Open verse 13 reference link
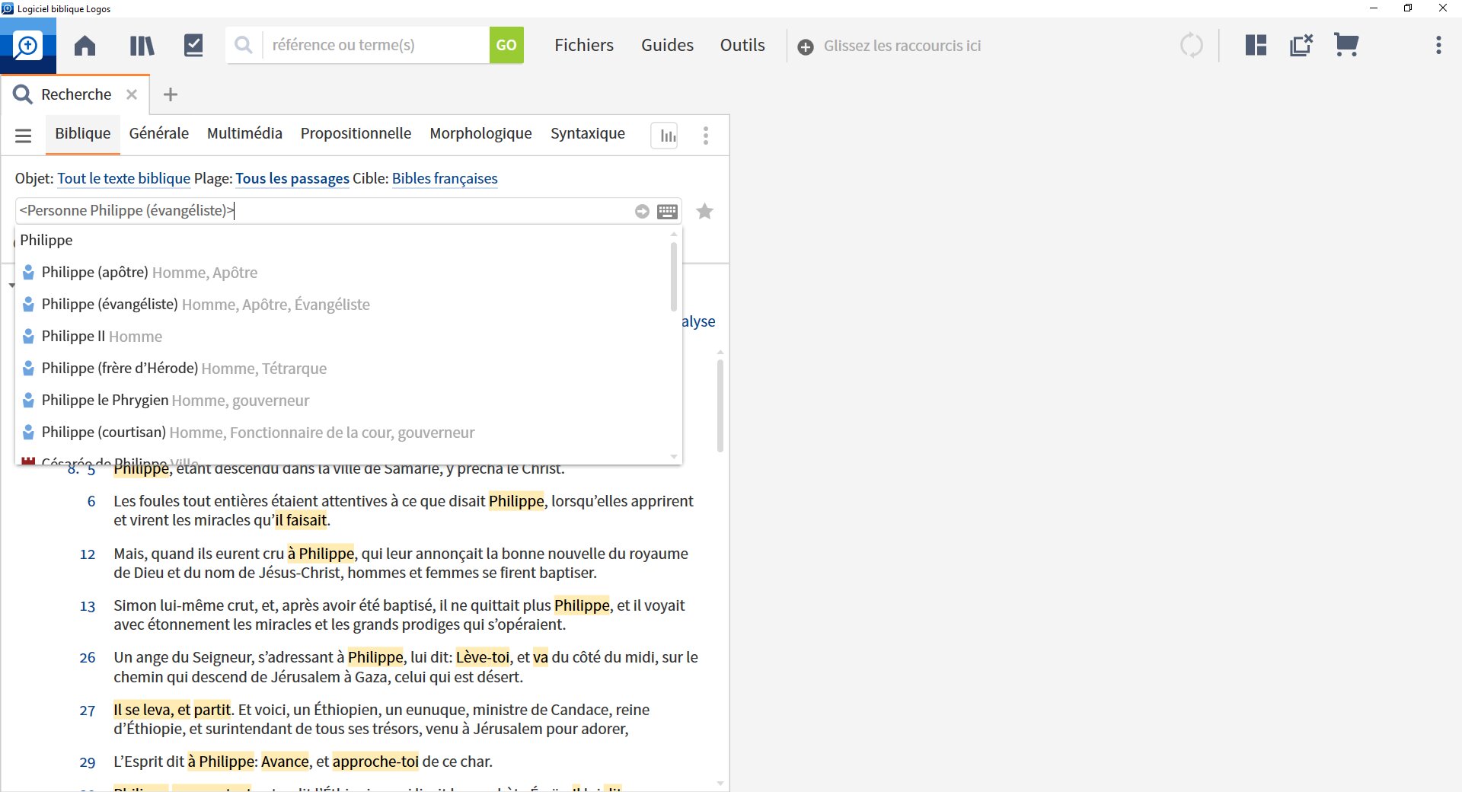 (x=88, y=606)
